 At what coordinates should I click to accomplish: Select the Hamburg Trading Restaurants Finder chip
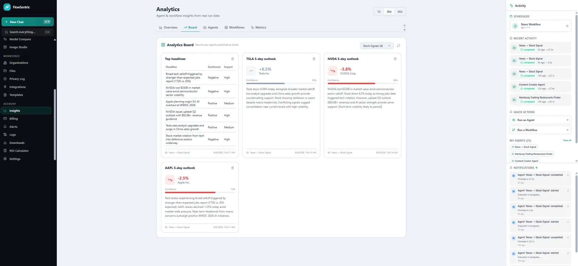[x=532, y=154]
